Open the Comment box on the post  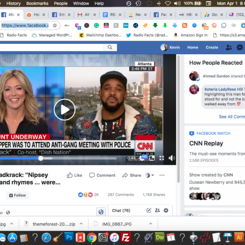pyautogui.click(x=102, y=175)
